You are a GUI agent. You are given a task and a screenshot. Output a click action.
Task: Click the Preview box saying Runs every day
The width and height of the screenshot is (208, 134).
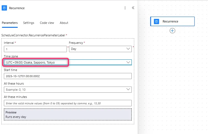tap(68, 115)
